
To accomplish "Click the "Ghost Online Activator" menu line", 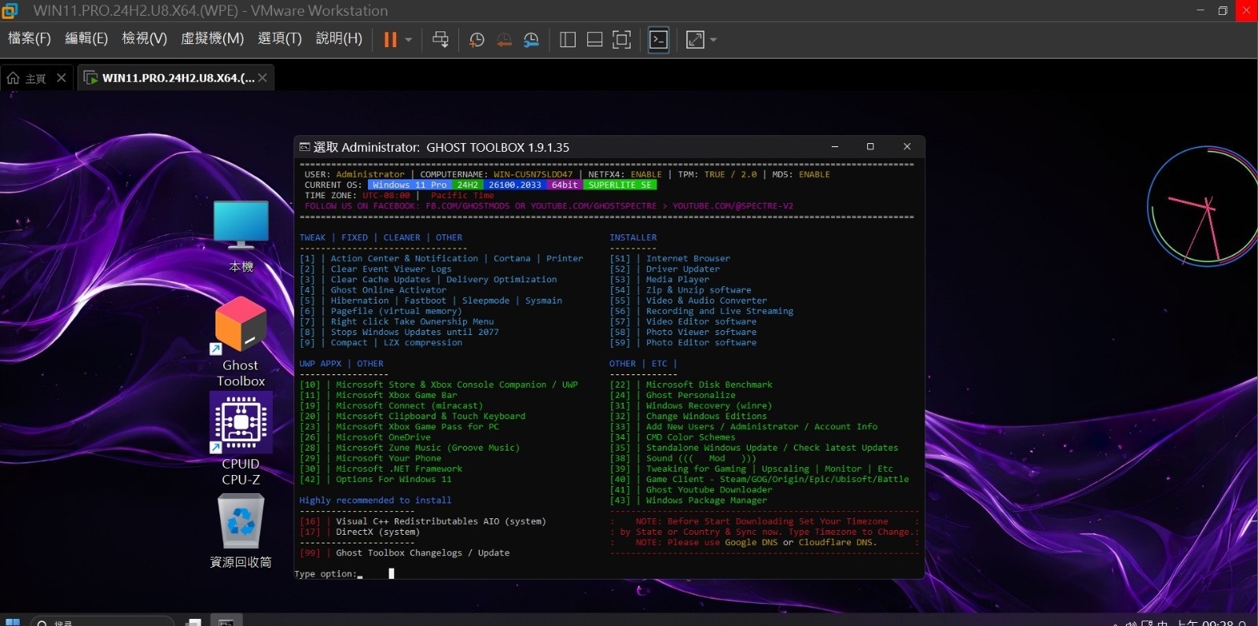I will coord(388,290).
